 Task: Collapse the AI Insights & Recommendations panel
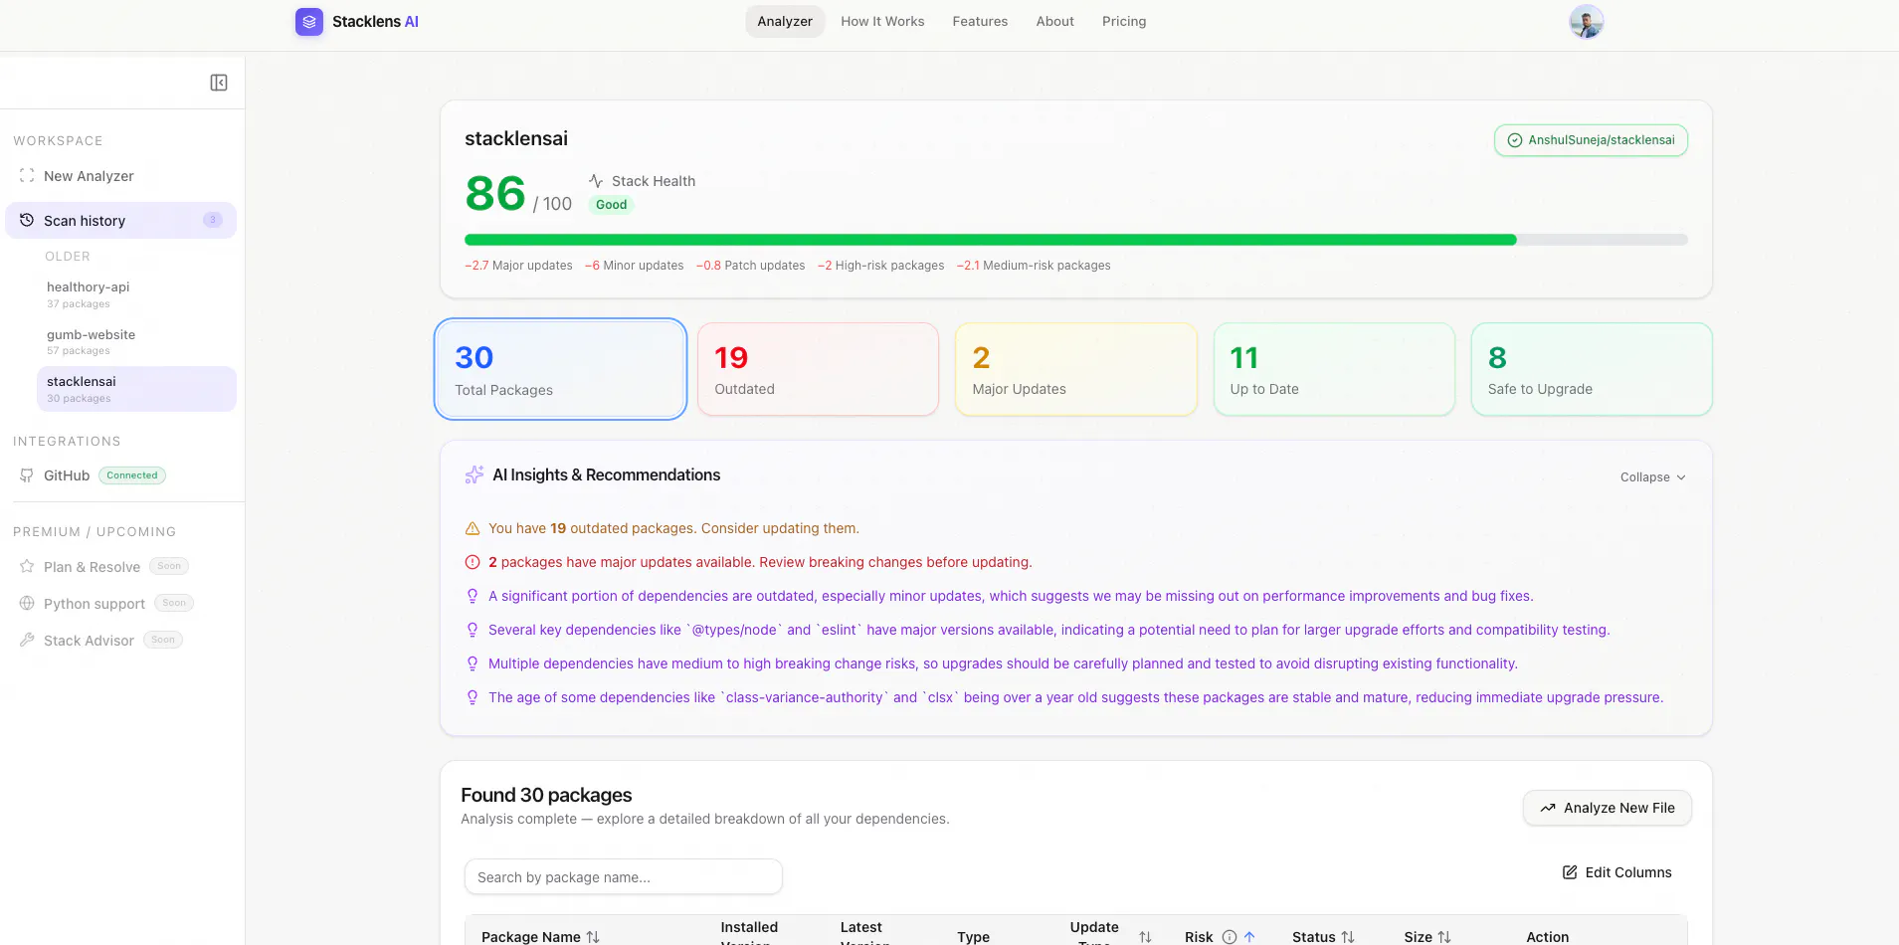coord(1653,477)
